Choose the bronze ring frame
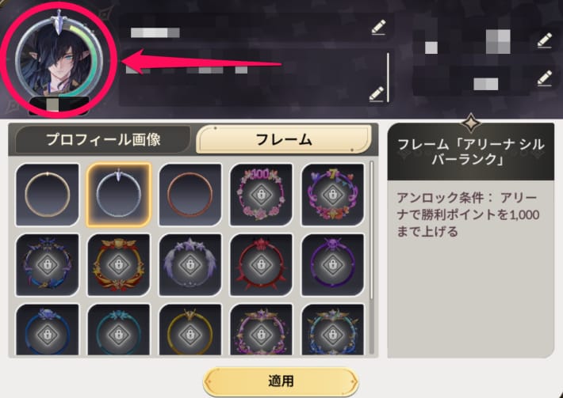This screenshot has height=398, width=563. pyautogui.click(x=190, y=195)
